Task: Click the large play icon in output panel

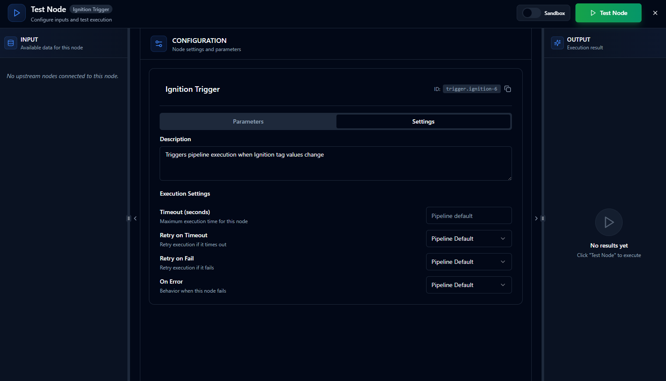Action: point(608,222)
